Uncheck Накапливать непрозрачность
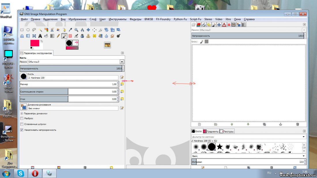Image resolution: width=317 pixels, height=178 pixels. coord(22,130)
